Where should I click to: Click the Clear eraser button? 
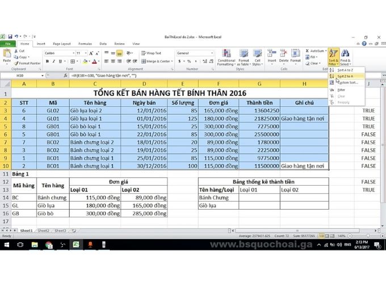[313, 63]
